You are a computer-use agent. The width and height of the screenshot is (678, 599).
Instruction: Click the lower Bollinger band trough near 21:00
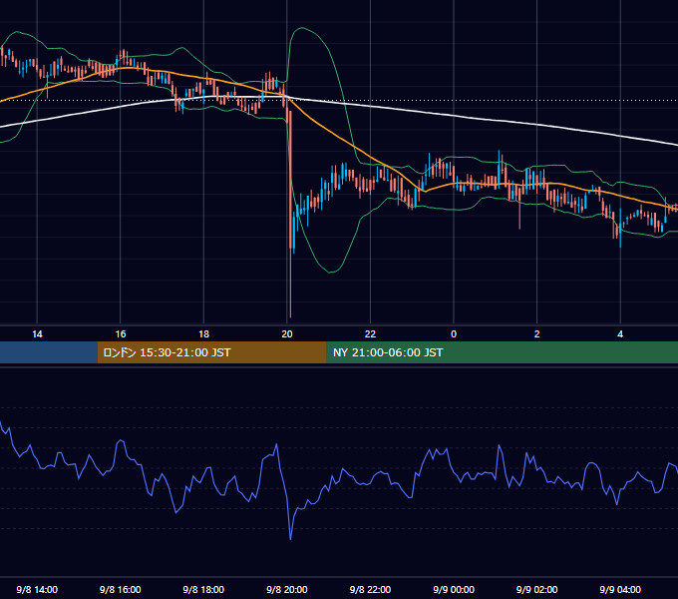coord(331,272)
